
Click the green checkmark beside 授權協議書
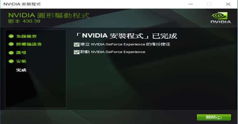tap(11, 44)
